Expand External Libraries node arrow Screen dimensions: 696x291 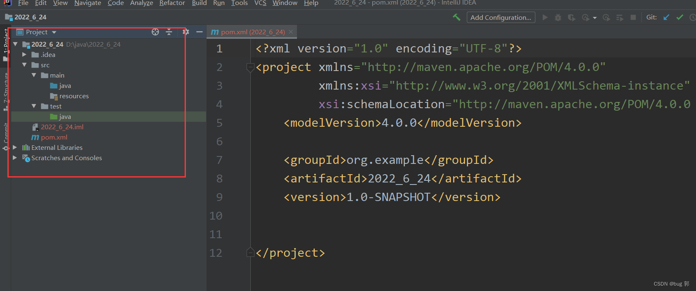[15, 147]
